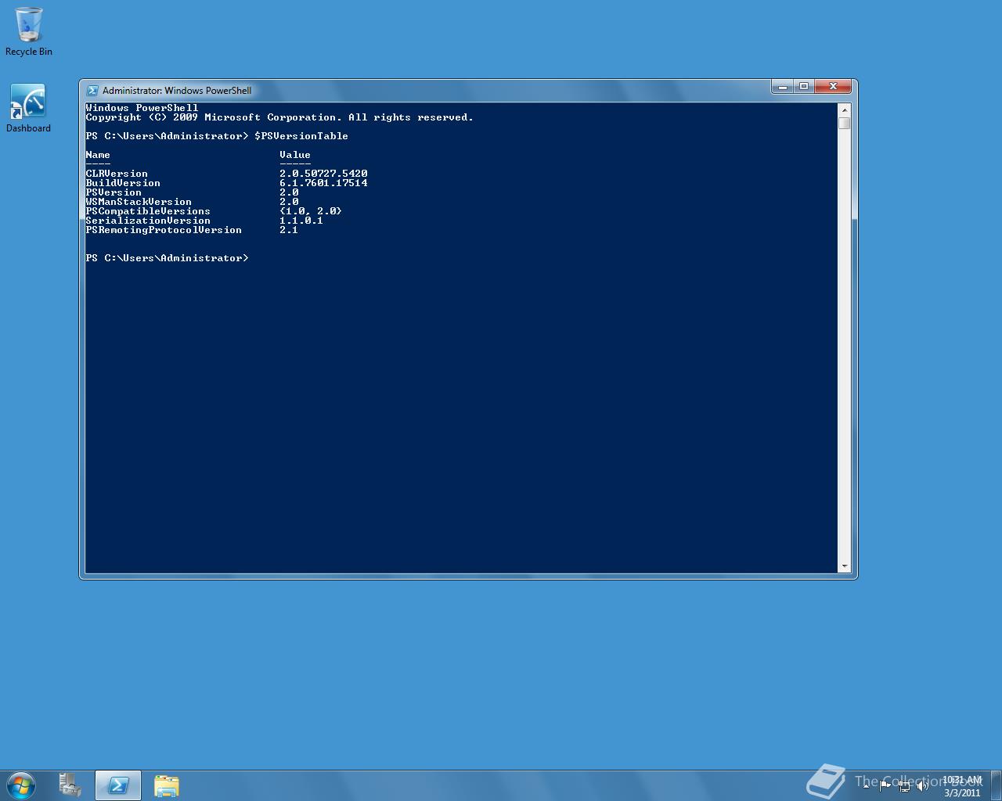Open the PowerShell window system menu icon
The image size is (1002, 801).
[92, 91]
